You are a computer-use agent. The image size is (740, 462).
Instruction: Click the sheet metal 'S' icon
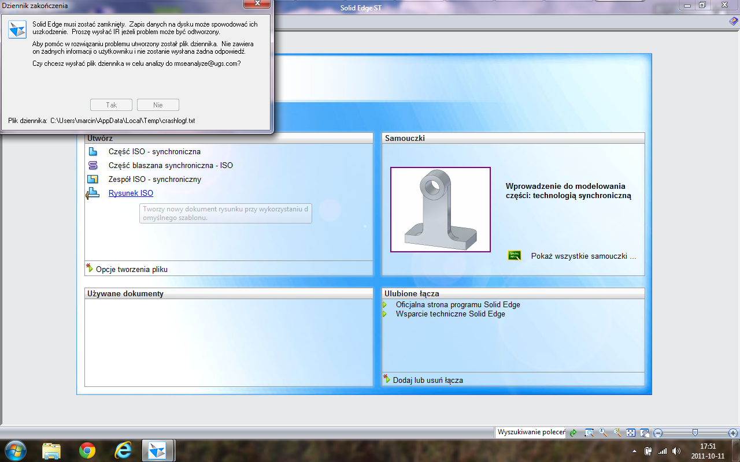pos(92,166)
